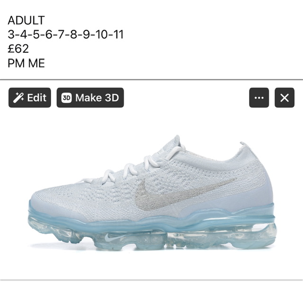This screenshot has width=303, height=297.
Task: Close the photo with the X button
Action: pyautogui.click(x=285, y=98)
